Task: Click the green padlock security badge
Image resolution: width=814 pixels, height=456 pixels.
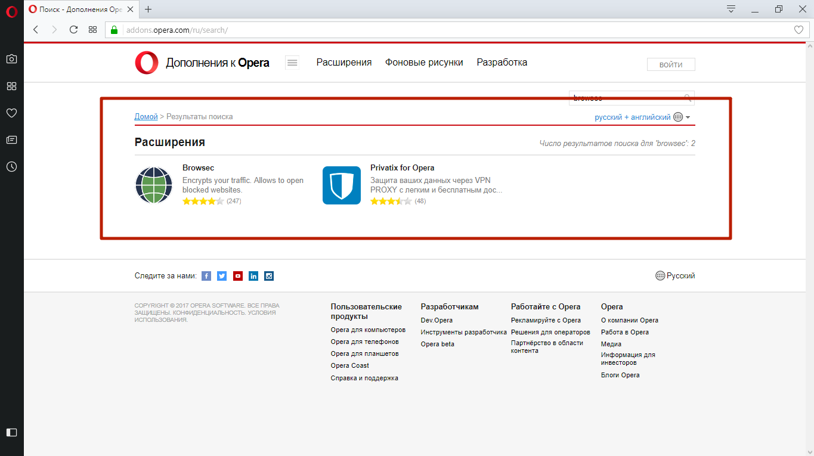Action: (x=114, y=30)
